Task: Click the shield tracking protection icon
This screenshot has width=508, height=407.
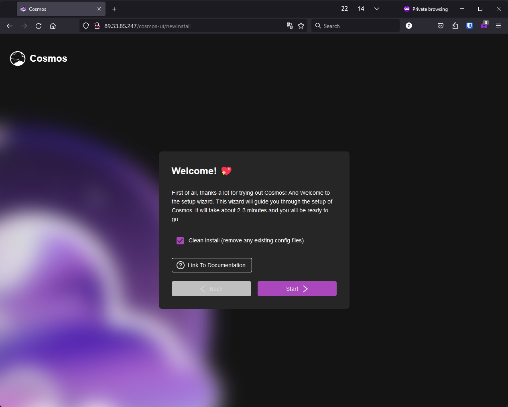Action: point(86,26)
